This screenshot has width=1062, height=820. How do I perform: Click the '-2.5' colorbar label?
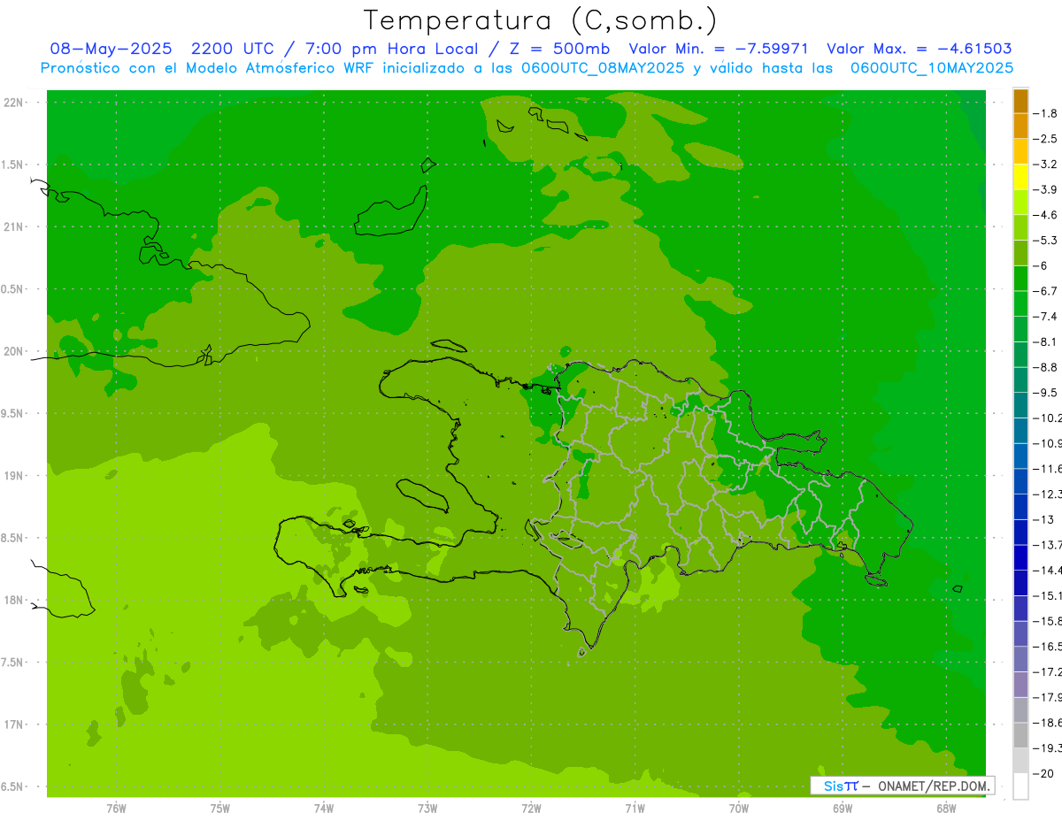(x=1045, y=139)
